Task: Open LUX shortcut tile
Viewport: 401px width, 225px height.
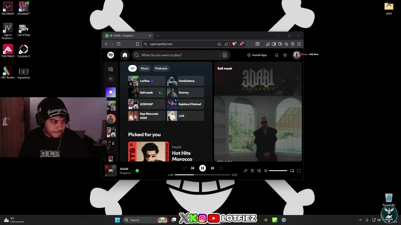Action: point(185,116)
